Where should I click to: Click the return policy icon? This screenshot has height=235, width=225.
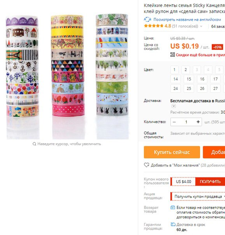point(173,208)
